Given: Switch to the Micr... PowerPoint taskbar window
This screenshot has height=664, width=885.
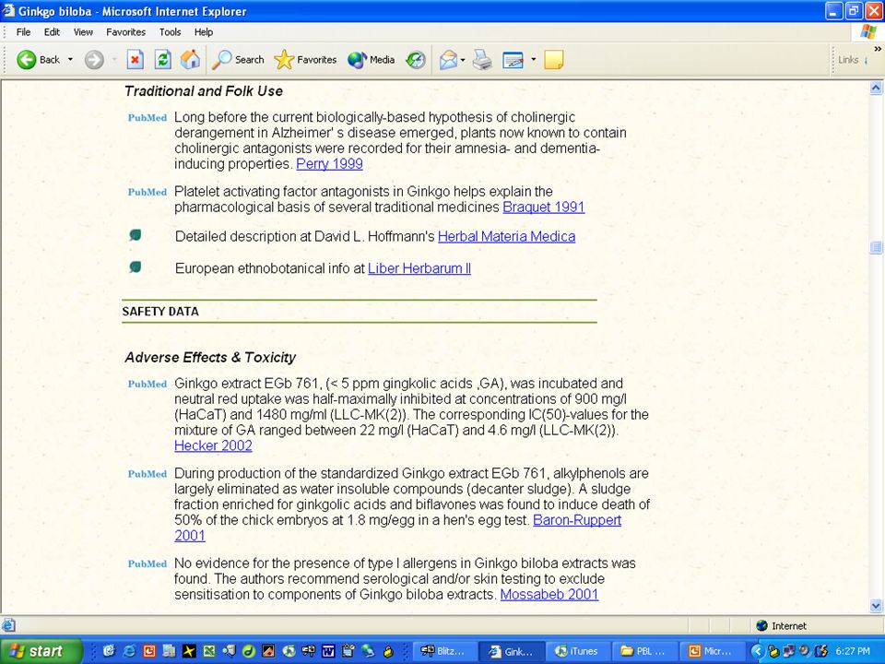Looking at the screenshot, I should pyautogui.click(x=711, y=651).
